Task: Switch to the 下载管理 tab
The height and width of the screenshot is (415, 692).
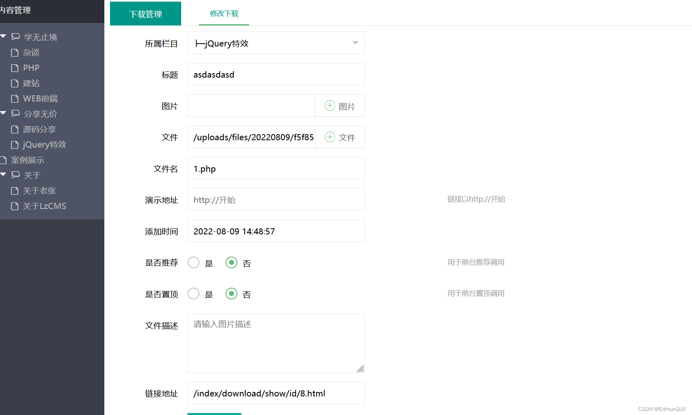Action: 145,13
